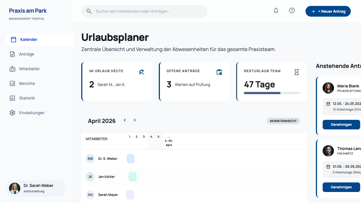361x203 pixels.
Task: Click clipboard clock icon in Offene Anträge
Action: 219,72
